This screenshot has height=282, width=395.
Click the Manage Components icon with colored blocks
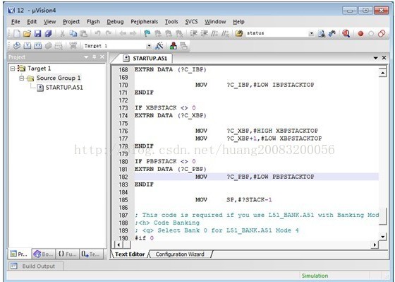tap(174, 46)
